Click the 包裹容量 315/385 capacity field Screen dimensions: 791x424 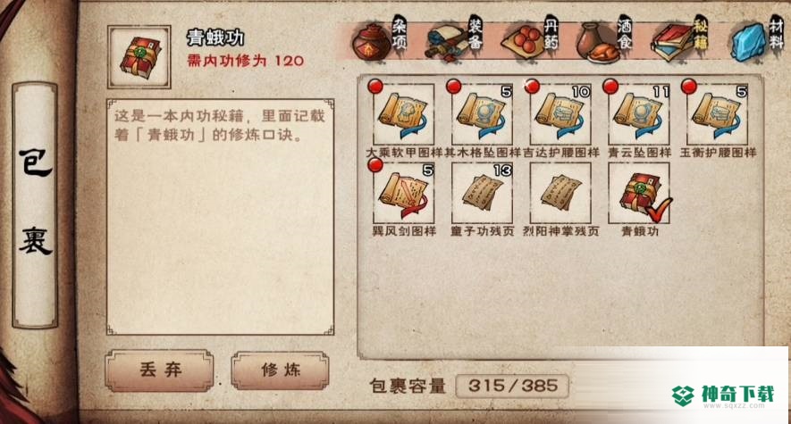tap(512, 387)
